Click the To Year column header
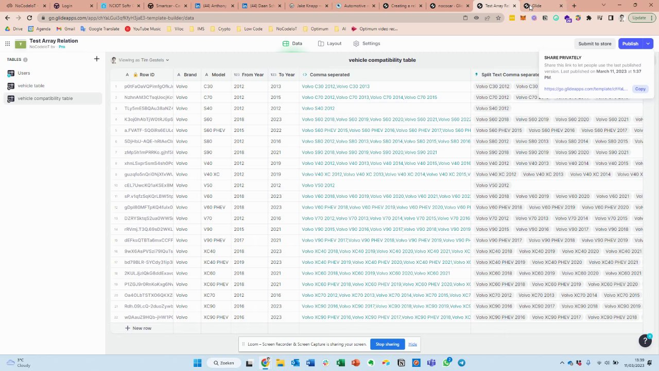Image resolution: width=659 pixels, height=371 pixels. point(283,75)
